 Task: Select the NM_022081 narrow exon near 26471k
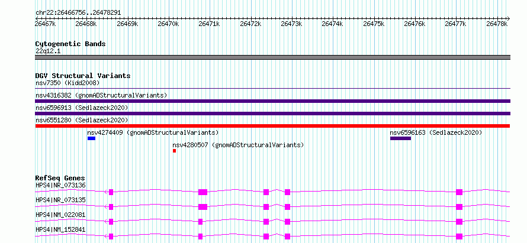pyautogui.click(x=200, y=222)
